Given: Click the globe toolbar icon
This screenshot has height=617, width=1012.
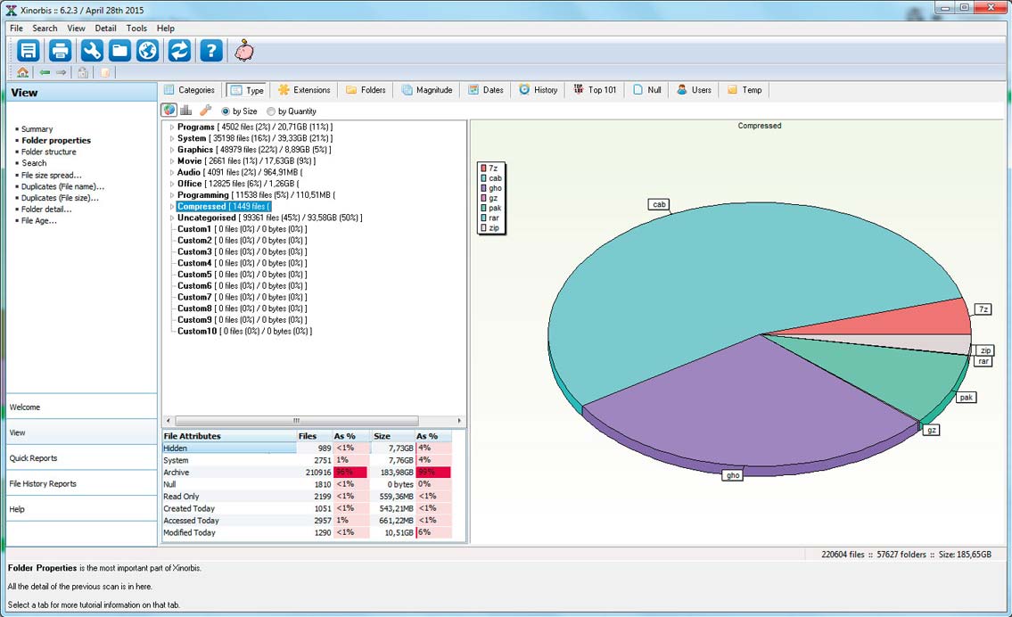Looking at the screenshot, I should (148, 50).
